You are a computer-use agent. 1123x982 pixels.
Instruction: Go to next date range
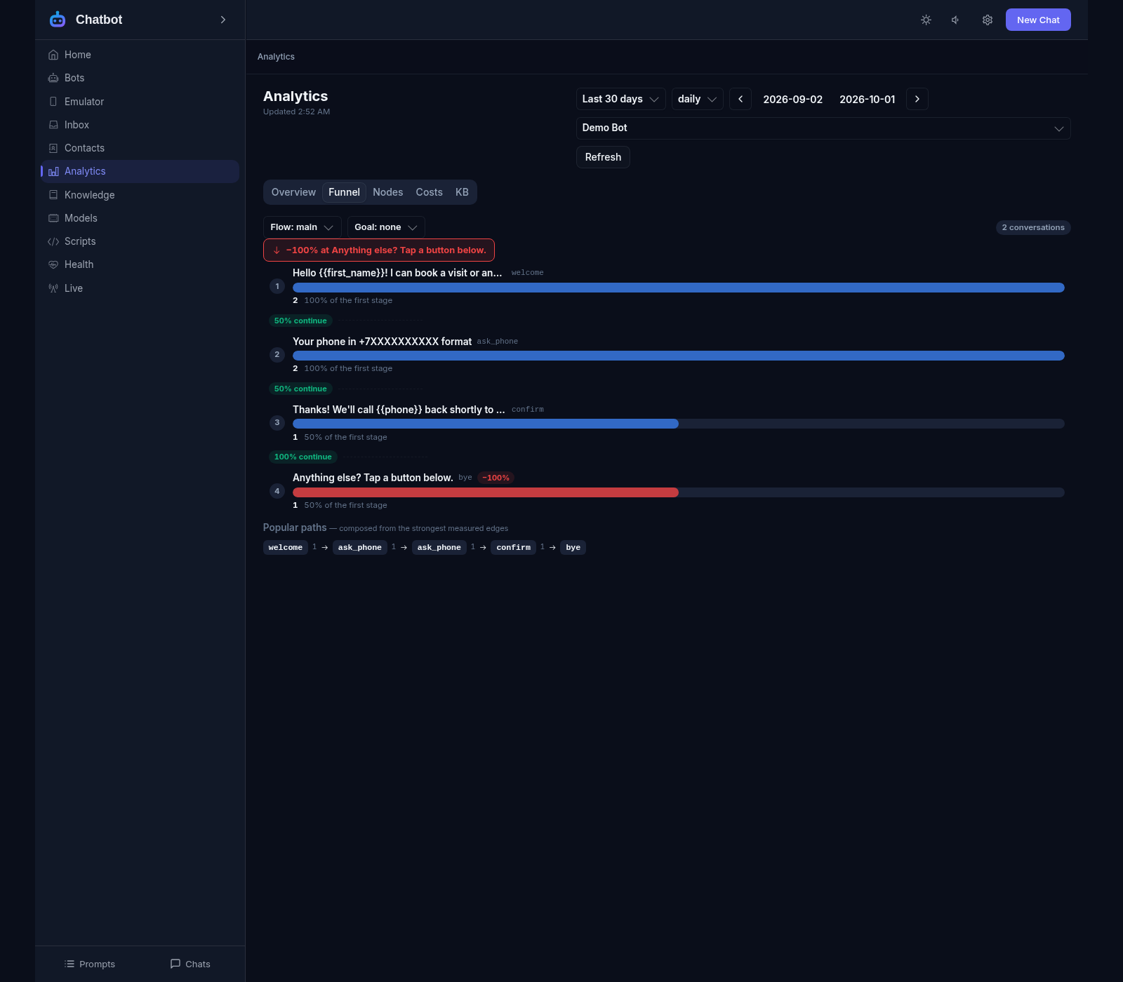(x=917, y=99)
